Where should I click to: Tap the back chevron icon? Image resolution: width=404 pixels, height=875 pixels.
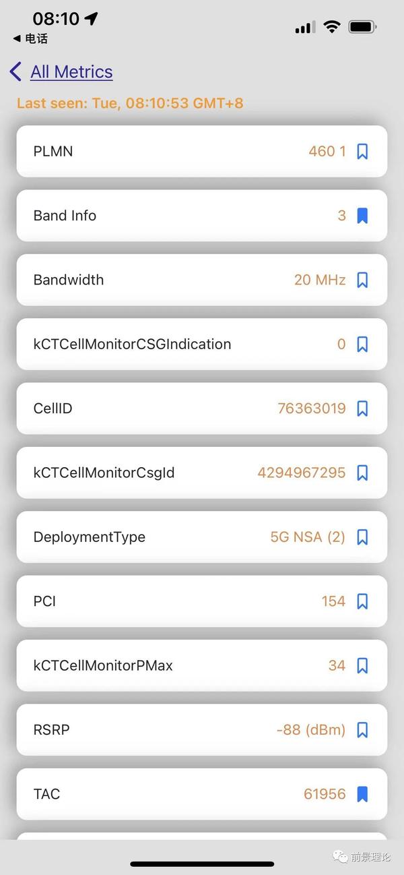pos(15,71)
